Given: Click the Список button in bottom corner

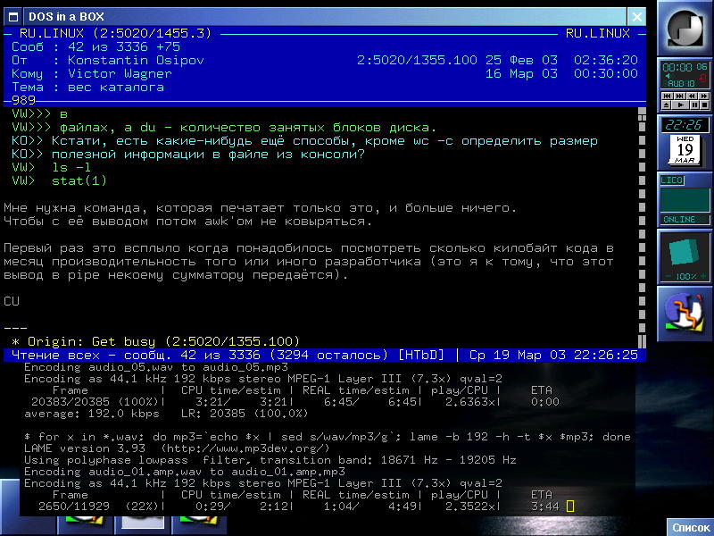Looking at the screenshot, I should point(690,527).
